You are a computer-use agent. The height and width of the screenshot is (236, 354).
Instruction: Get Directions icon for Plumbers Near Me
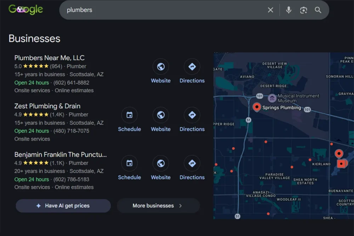pos(192,66)
